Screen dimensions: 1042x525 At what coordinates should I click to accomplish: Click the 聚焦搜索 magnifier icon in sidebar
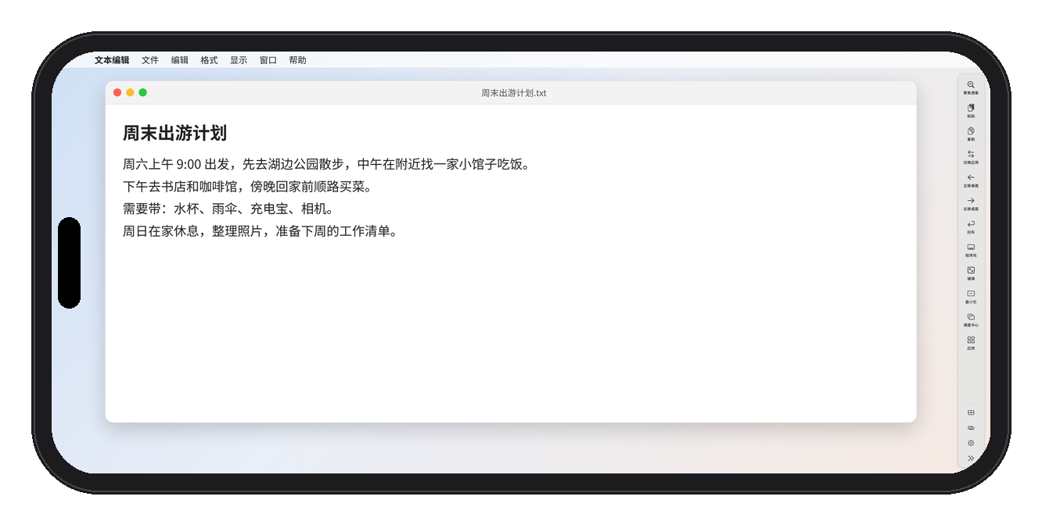(x=971, y=84)
